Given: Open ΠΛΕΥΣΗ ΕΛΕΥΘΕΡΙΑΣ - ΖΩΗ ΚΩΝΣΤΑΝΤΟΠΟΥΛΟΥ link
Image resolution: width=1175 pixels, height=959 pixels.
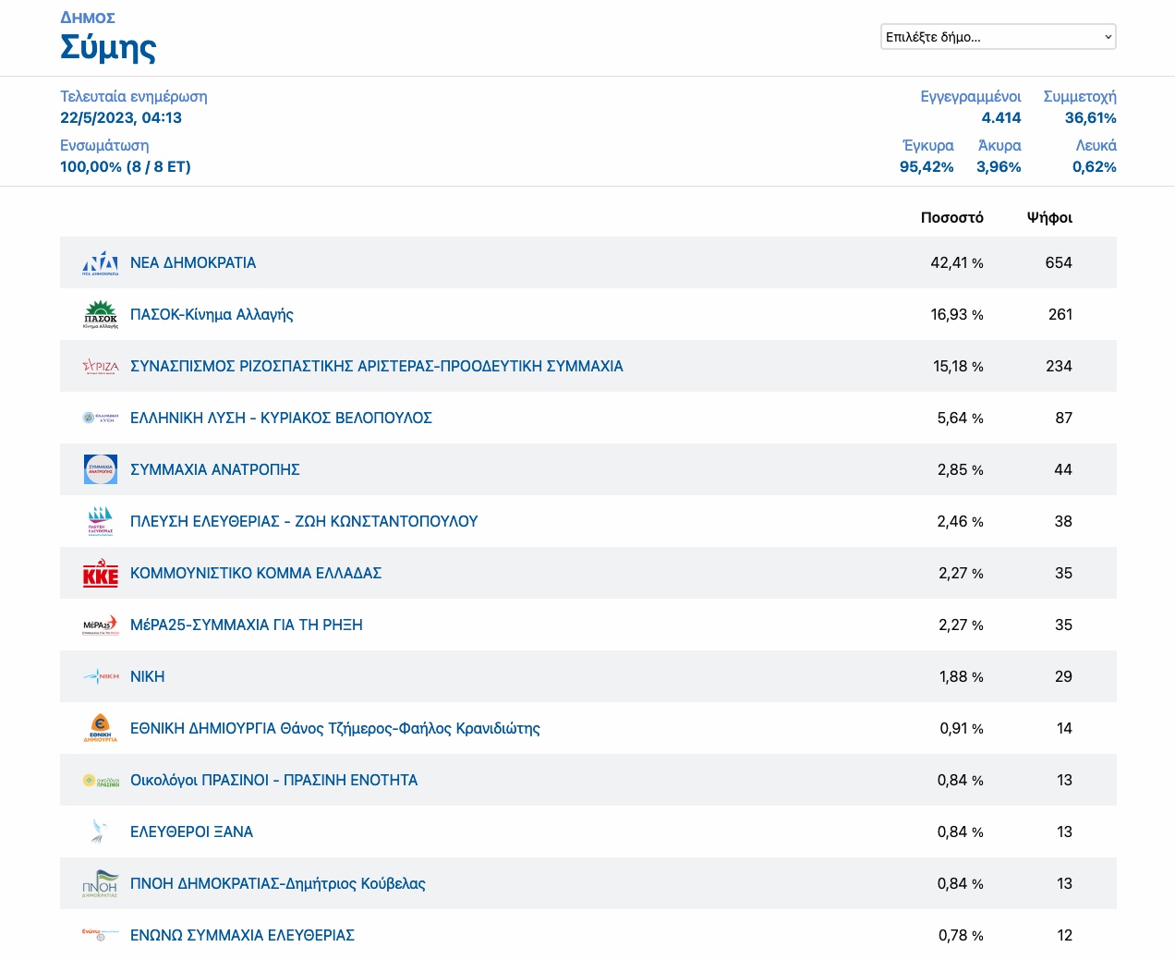Looking at the screenshot, I should pos(304,521).
